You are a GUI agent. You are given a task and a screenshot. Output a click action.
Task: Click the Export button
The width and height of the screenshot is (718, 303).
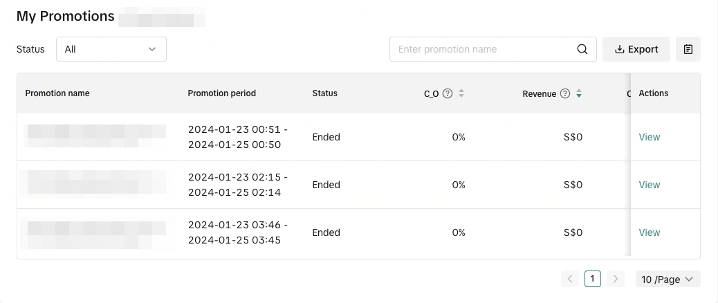pyautogui.click(x=636, y=49)
